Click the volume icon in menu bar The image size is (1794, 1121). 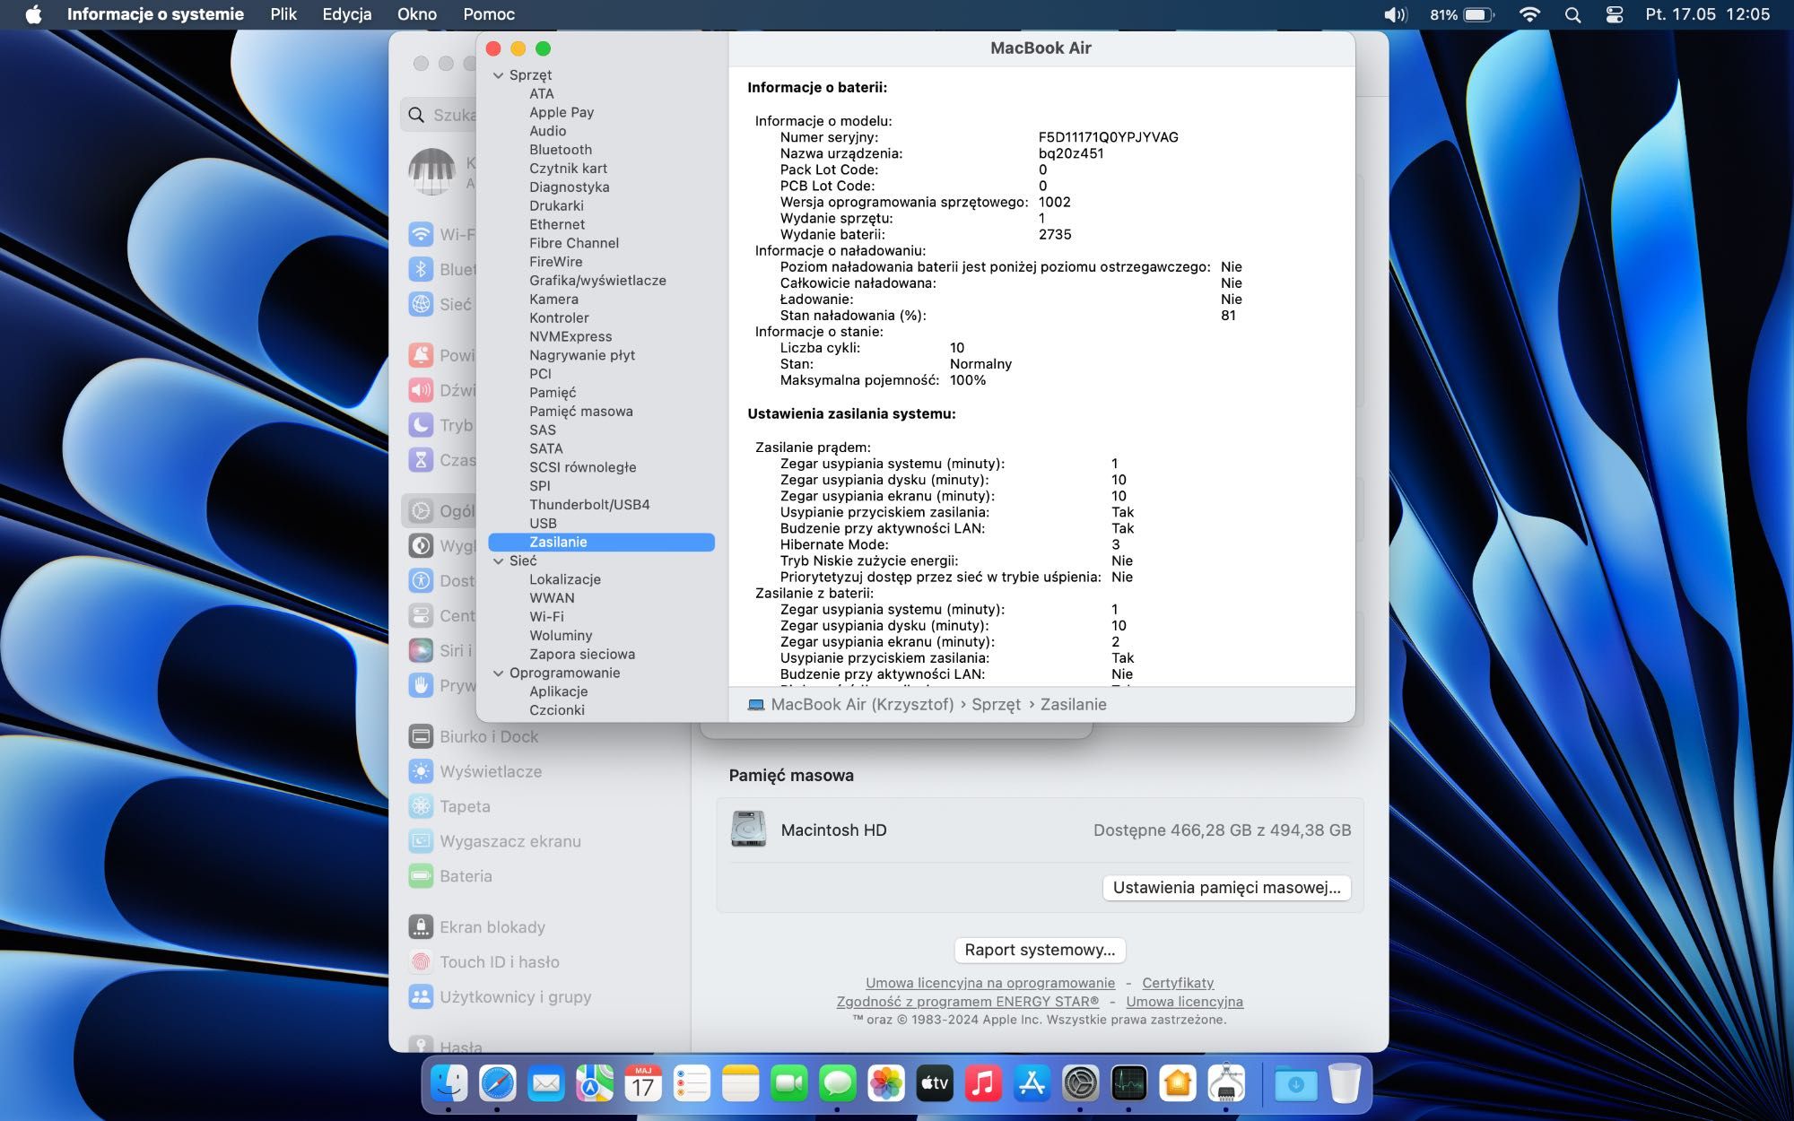[1395, 14]
